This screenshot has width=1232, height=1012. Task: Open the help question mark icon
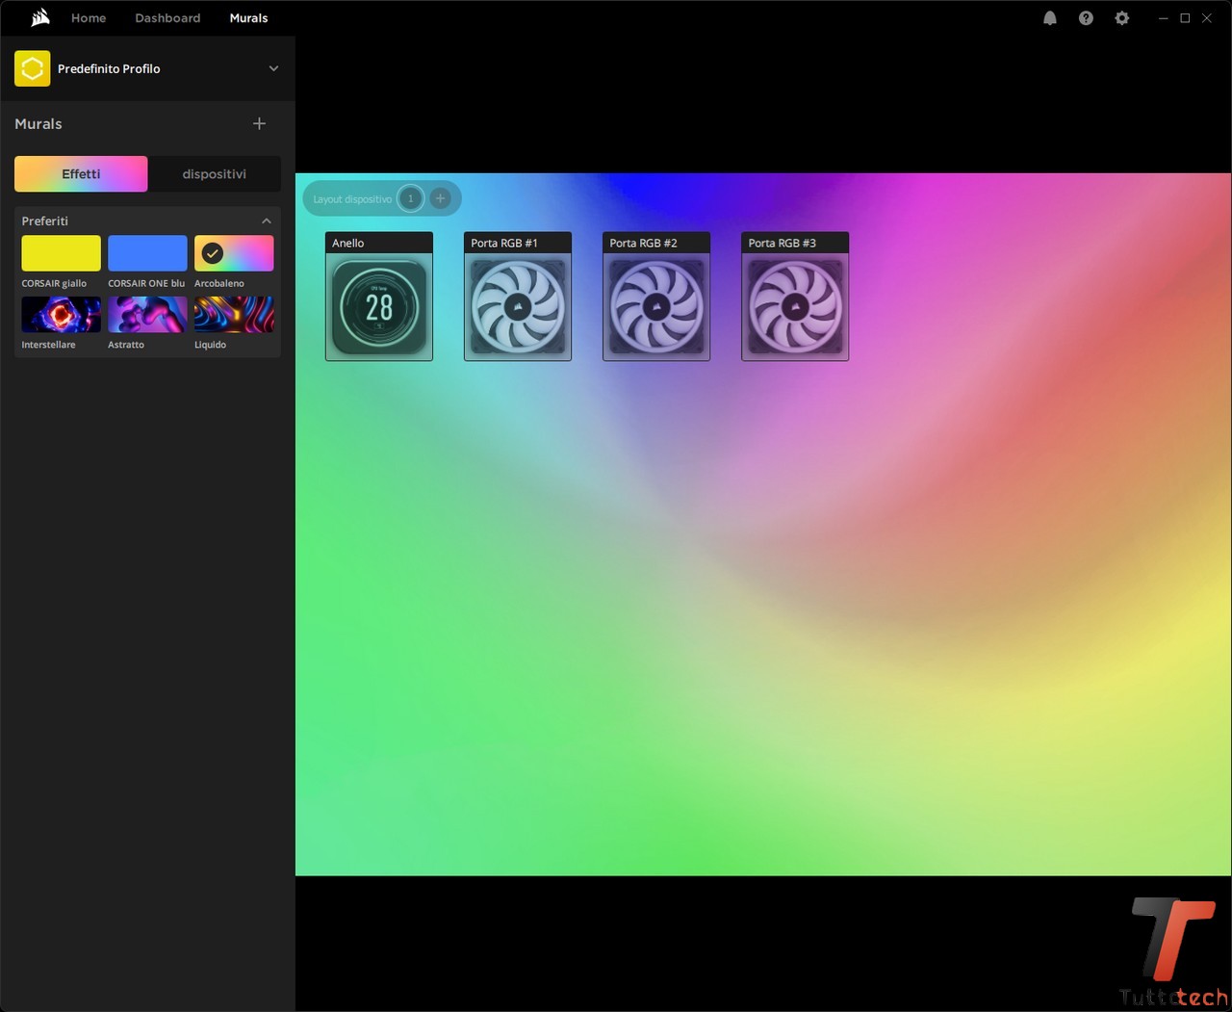pyautogui.click(x=1086, y=18)
